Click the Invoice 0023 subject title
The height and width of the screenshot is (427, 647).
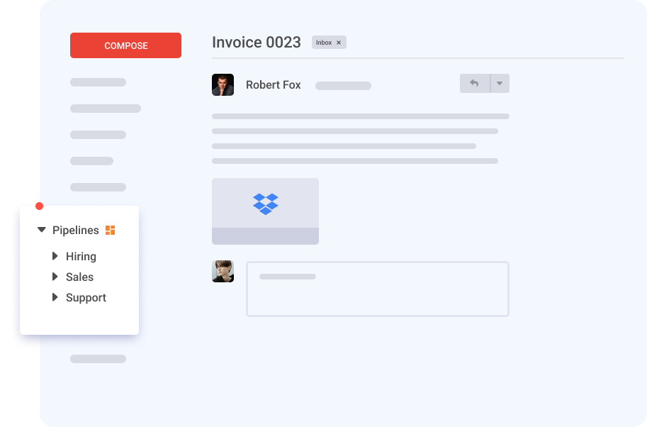256,43
